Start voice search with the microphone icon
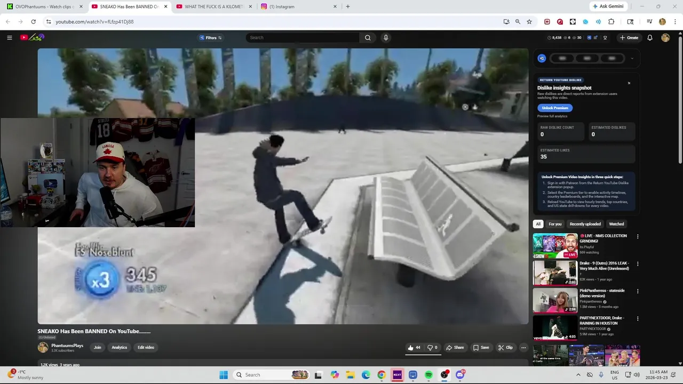 click(386, 38)
